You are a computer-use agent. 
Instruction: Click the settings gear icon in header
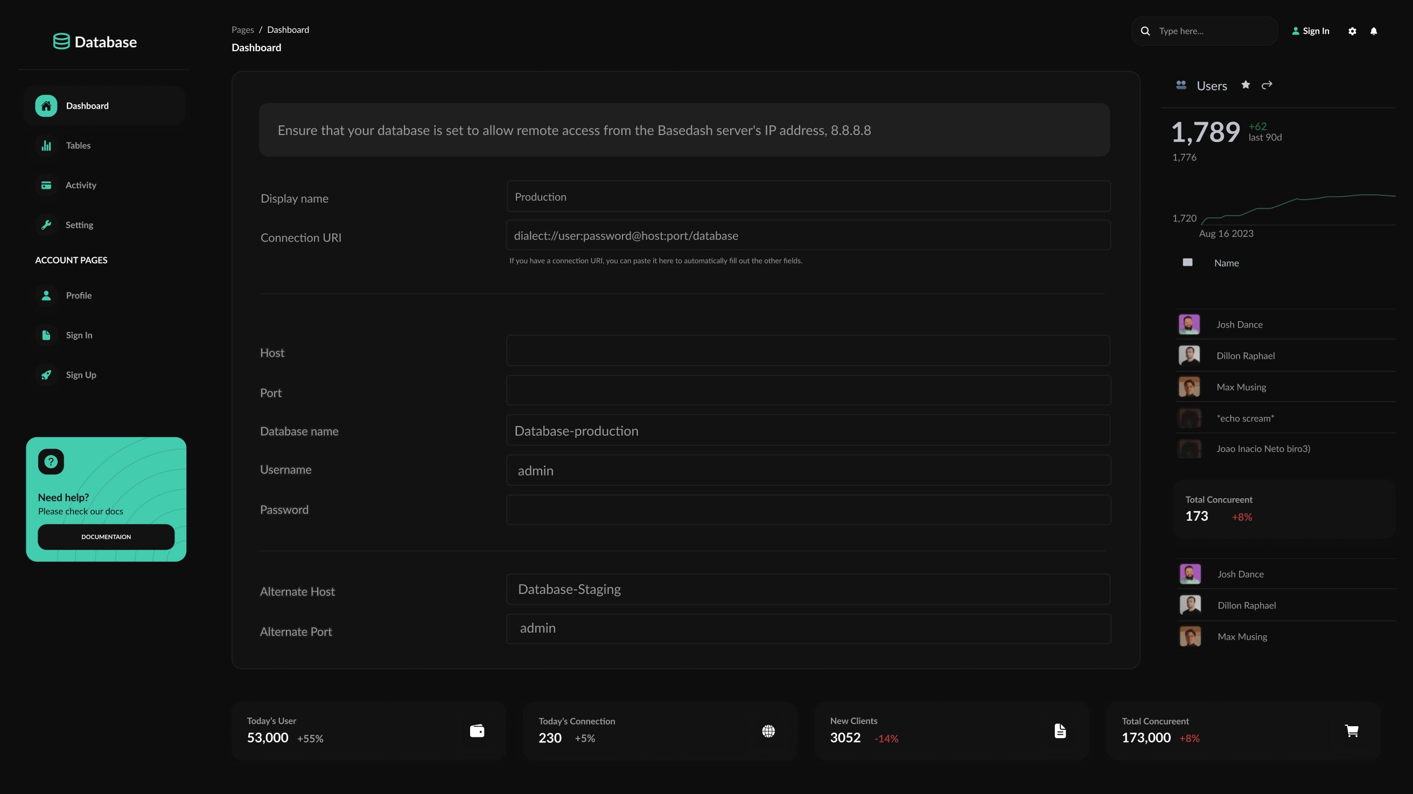(x=1352, y=31)
